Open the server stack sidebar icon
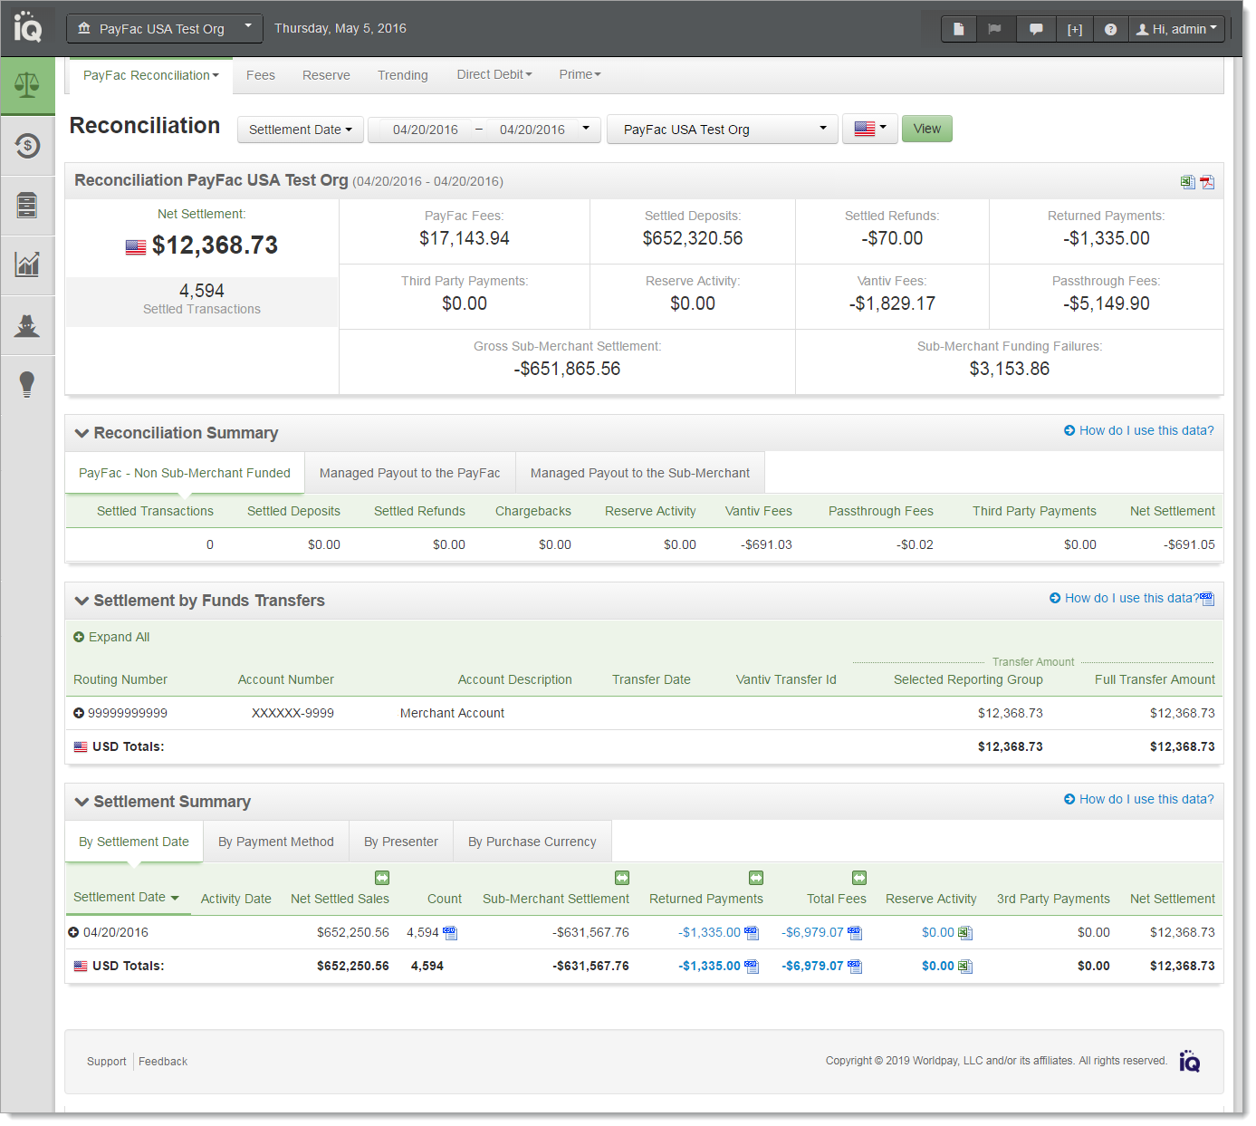The height and width of the screenshot is (1126, 1256). pos(27,205)
